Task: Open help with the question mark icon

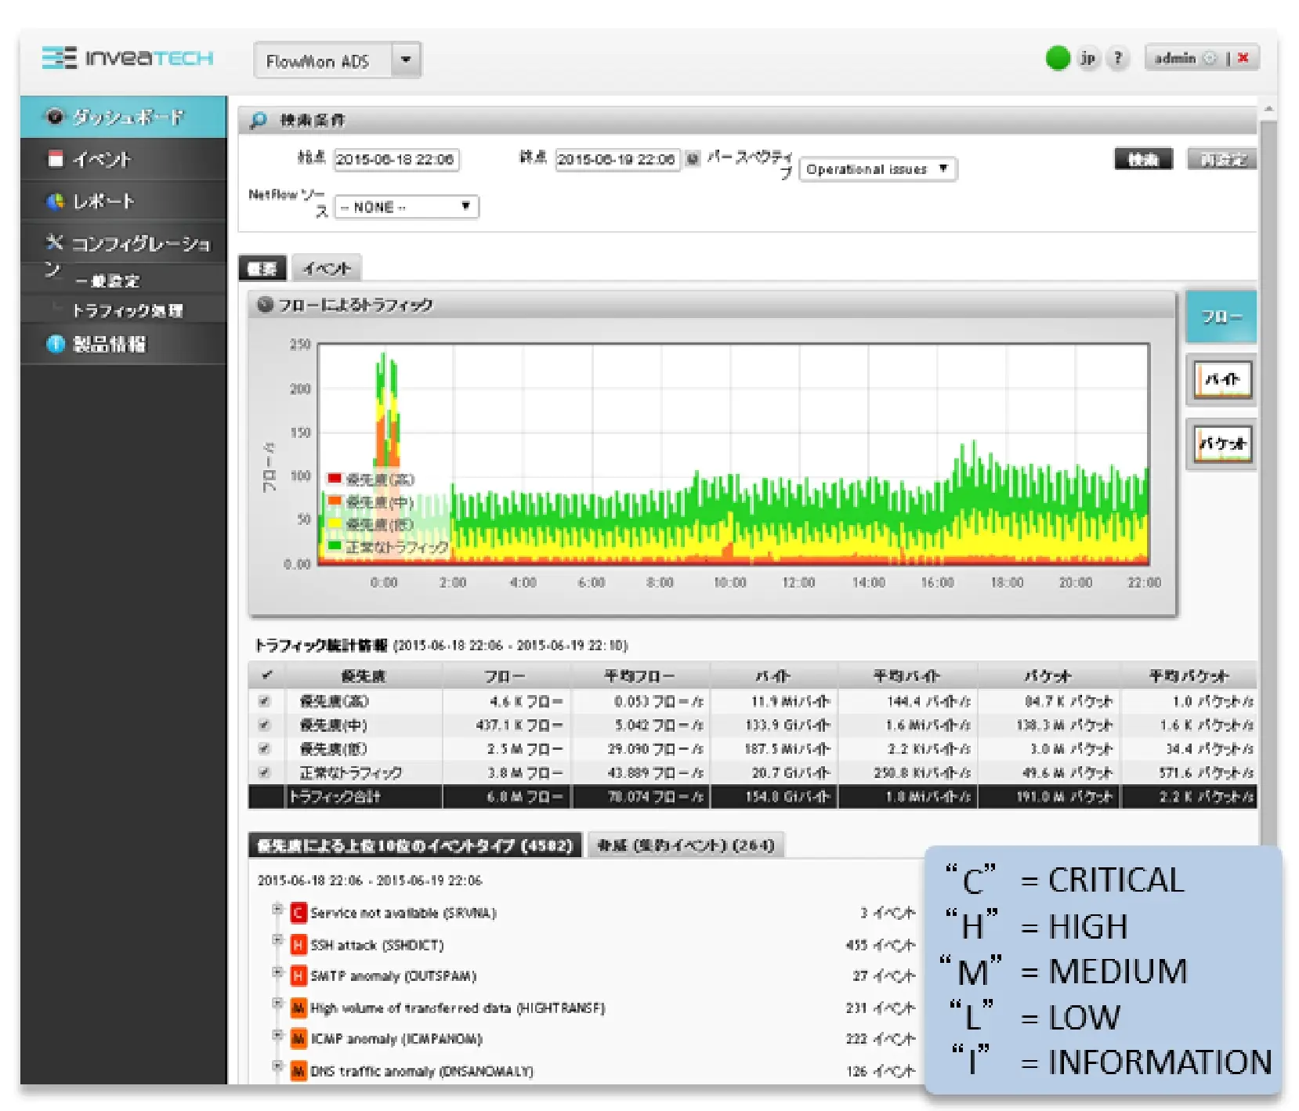Action: click(x=1118, y=58)
